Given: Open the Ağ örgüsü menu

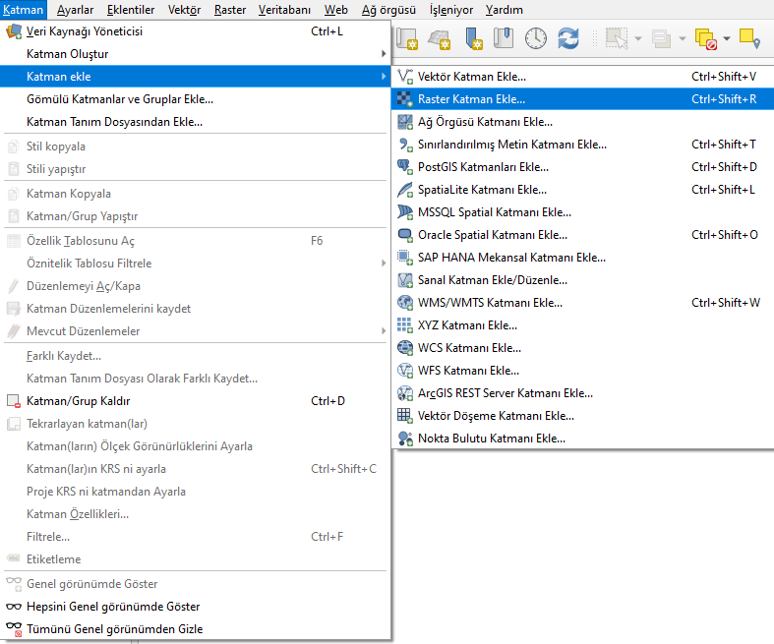Looking at the screenshot, I should 388,10.
